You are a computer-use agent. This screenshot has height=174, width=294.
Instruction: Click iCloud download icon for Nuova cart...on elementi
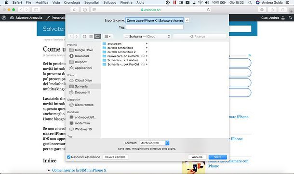143,56
